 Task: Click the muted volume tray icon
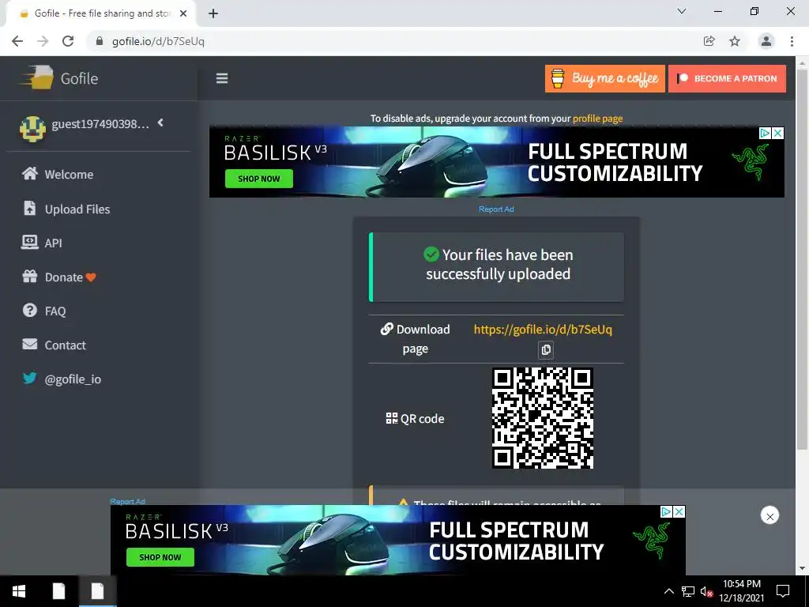(x=706, y=591)
